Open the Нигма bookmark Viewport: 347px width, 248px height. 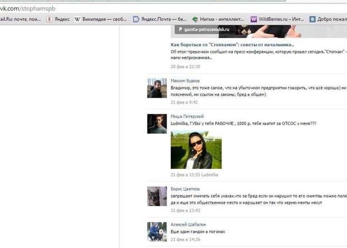click(218, 19)
